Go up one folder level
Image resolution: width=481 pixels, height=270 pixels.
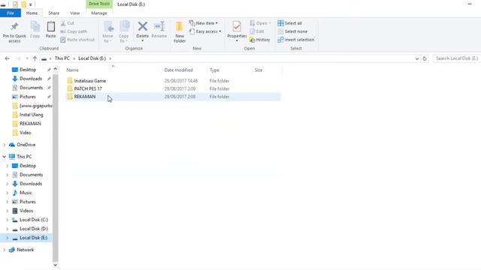click(x=35, y=58)
